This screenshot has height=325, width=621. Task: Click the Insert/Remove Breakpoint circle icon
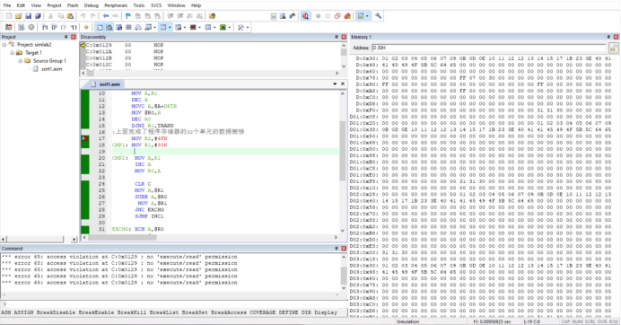click(x=318, y=16)
